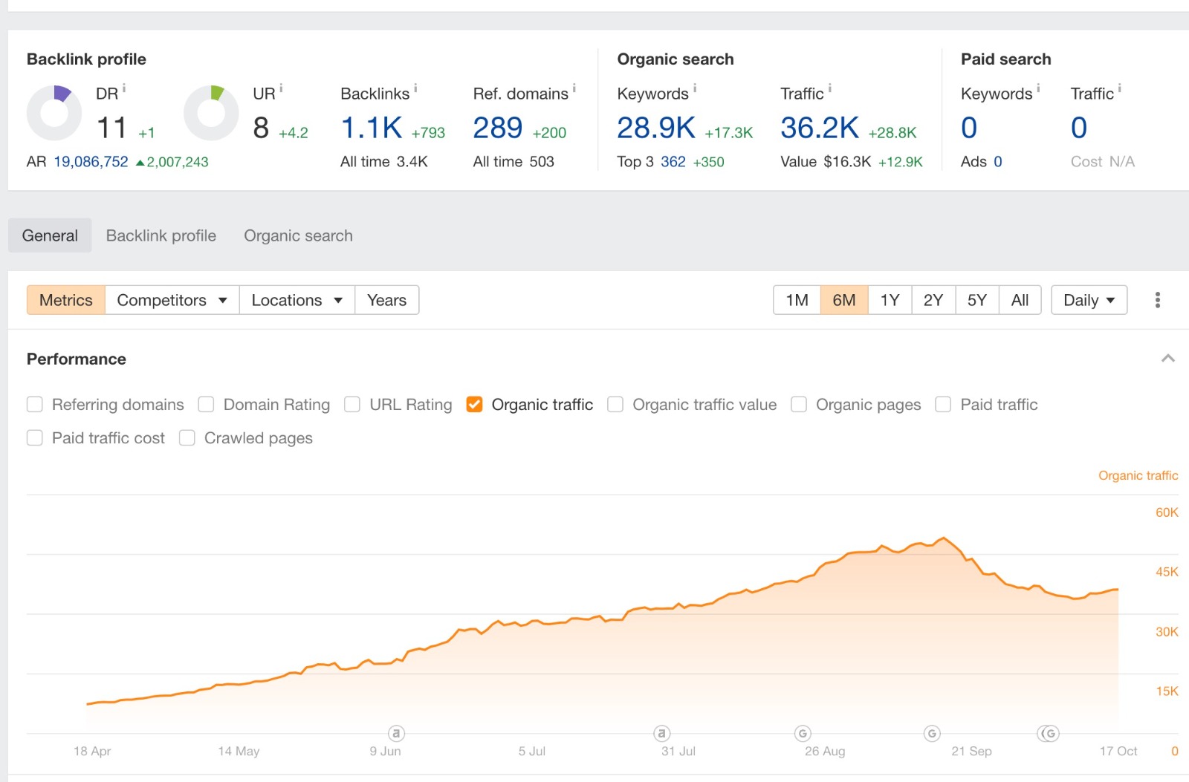Click the Organic Keywords info icon
Screen dimensions: 1189x782
click(695, 88)
